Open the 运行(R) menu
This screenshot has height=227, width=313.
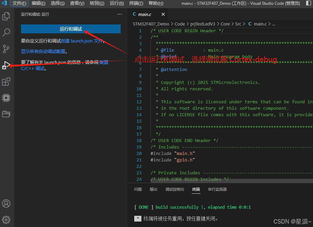(117, 3)
